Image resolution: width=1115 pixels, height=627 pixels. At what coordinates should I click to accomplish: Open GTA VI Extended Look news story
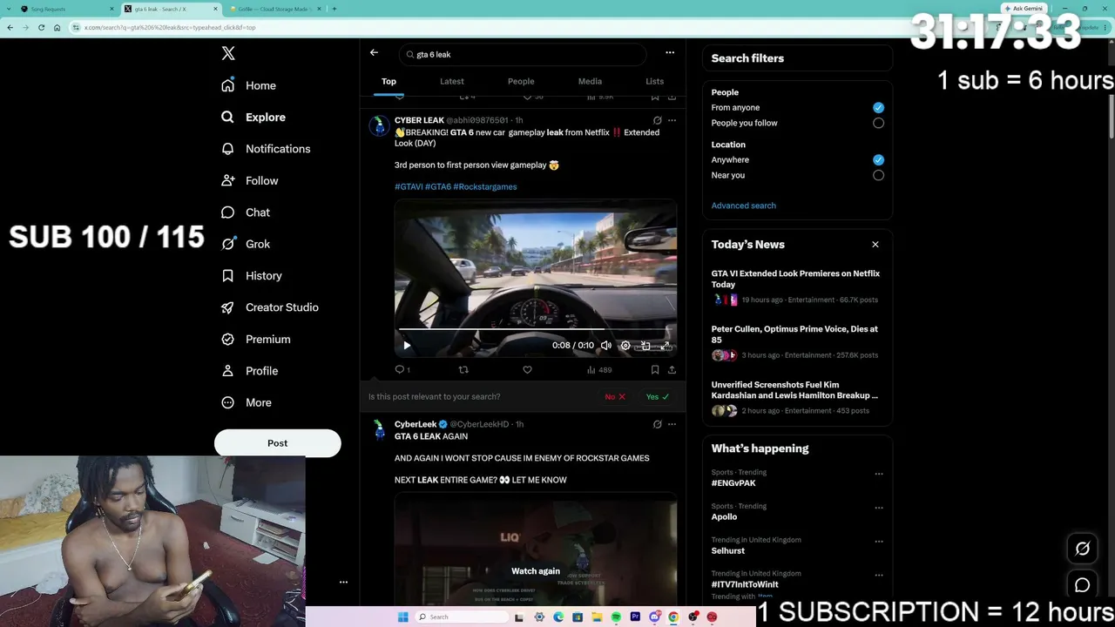(797, 288)
